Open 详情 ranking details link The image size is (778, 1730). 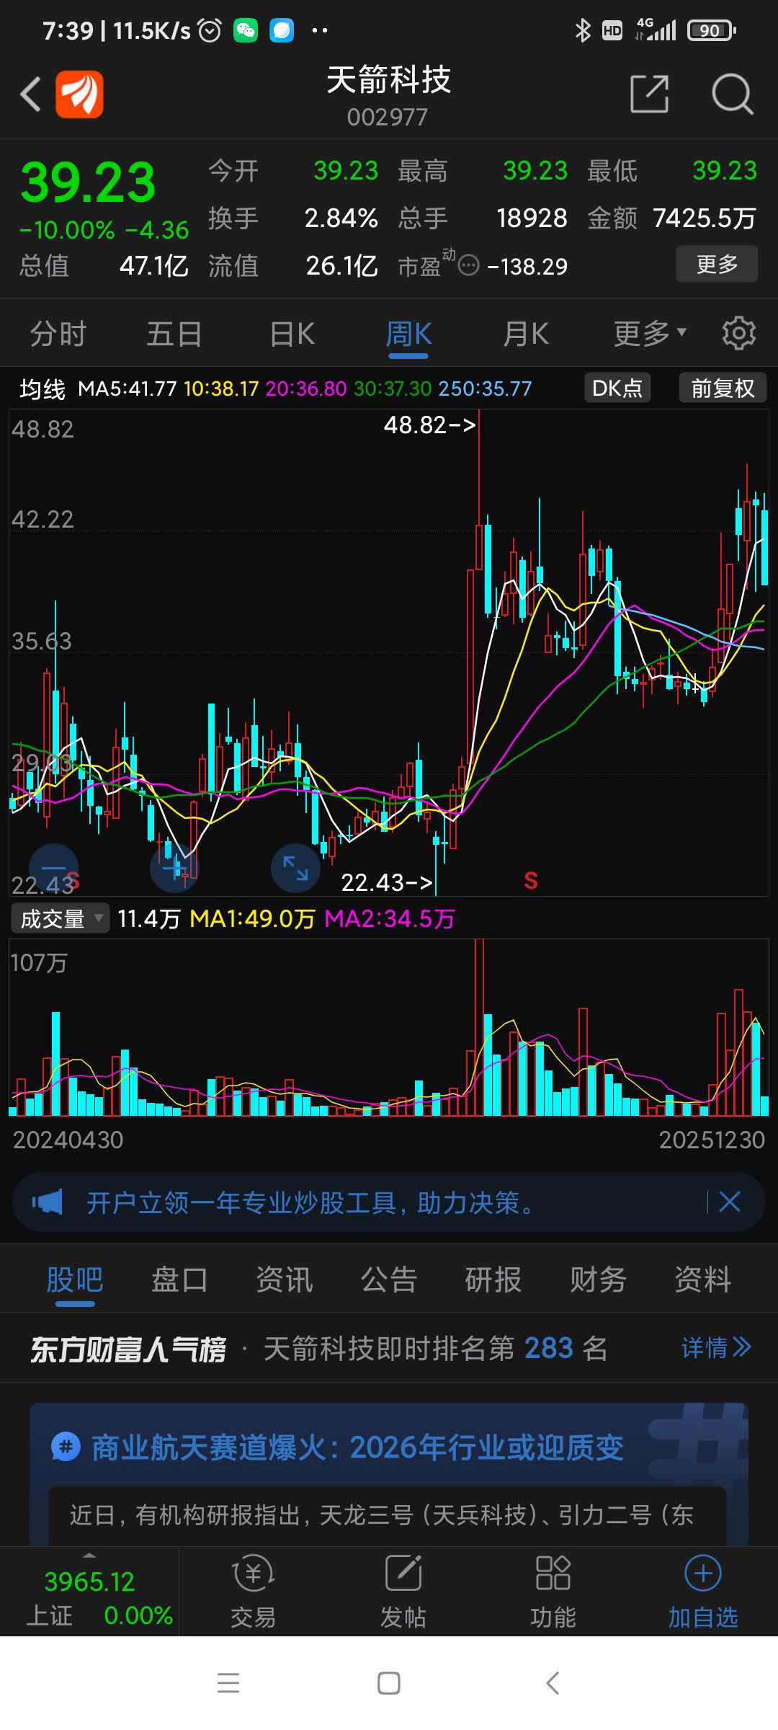pyautogui.click(x=716, y=1347)
